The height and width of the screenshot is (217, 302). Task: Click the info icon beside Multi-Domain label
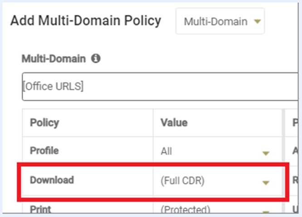coord(96,58)
